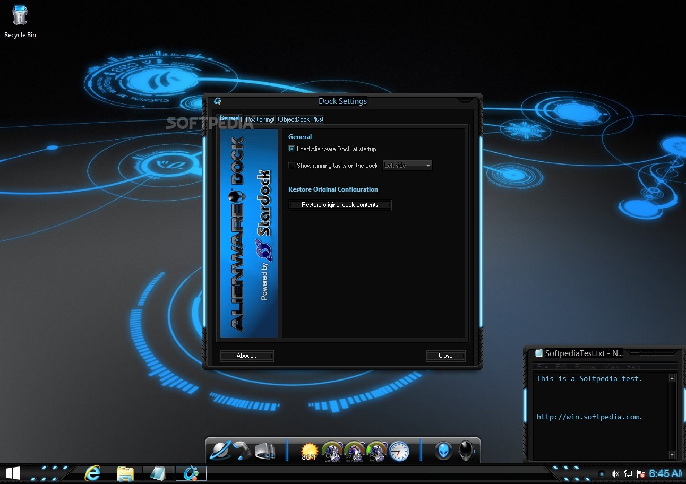This screenshot has width=686, height=484.
Task: Select the General tab
Action: point(229,119)
